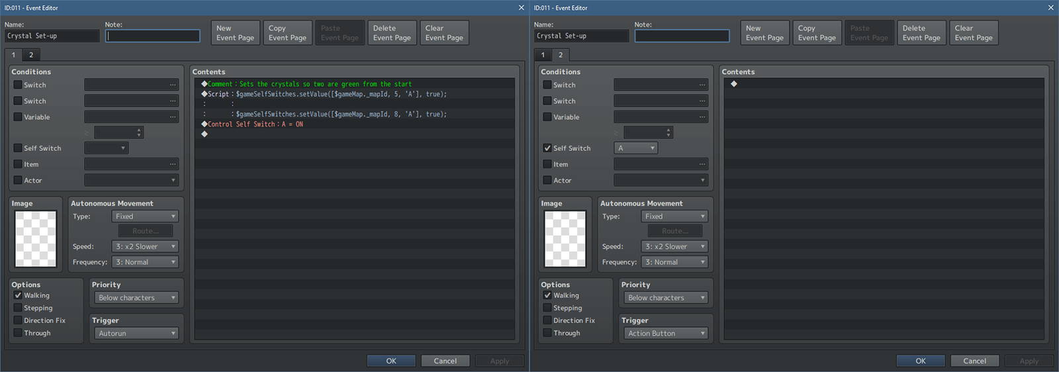
Task: Open Frequency dropdown in left window
Action: (x=145, y=262)
